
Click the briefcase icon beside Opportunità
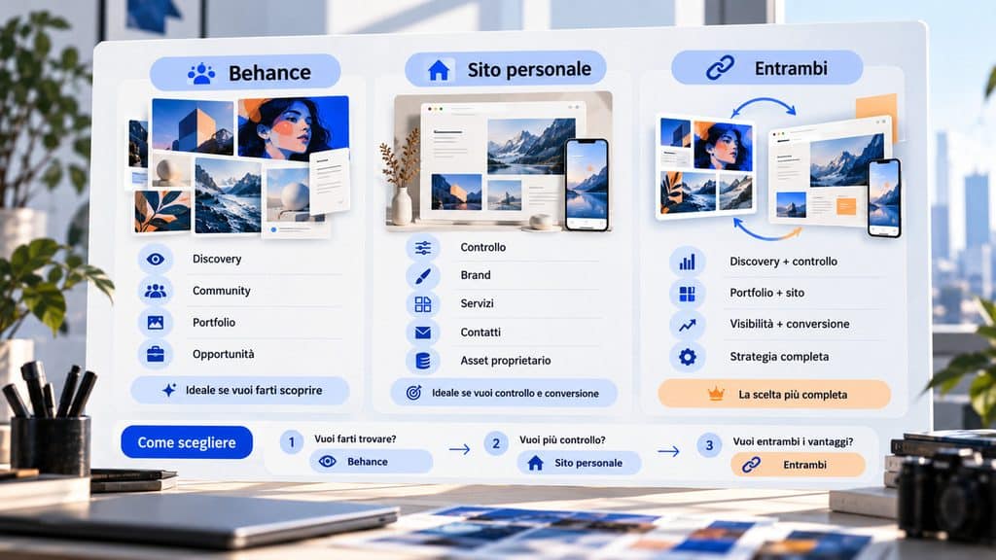click(156, 354)
